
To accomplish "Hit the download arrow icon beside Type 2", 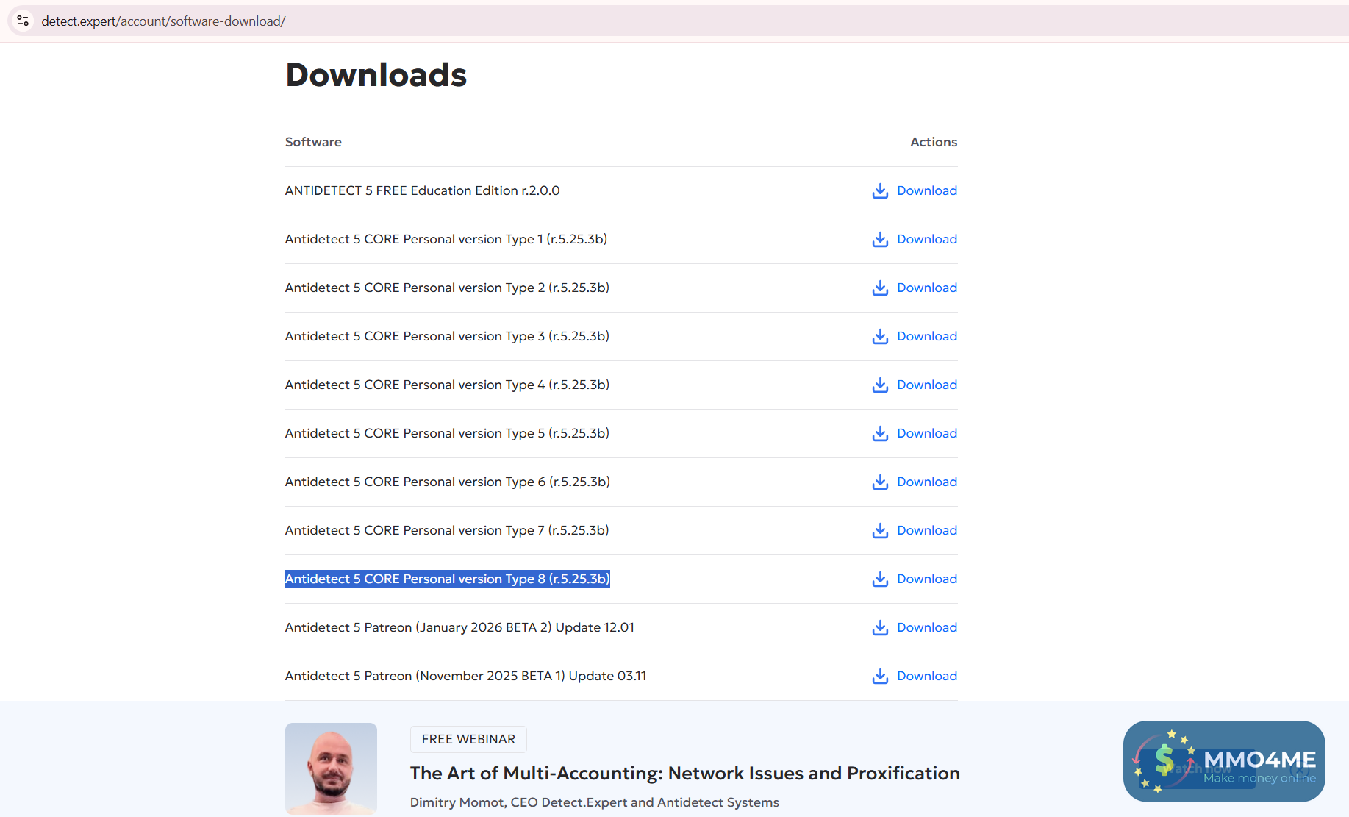I will click(880, 288).
